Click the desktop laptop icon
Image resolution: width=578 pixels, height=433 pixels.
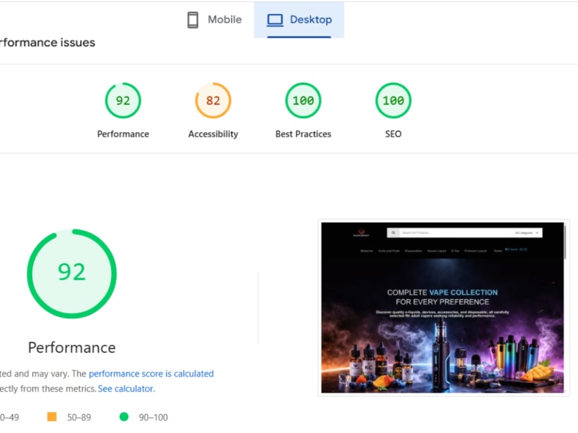click(275, 20)
